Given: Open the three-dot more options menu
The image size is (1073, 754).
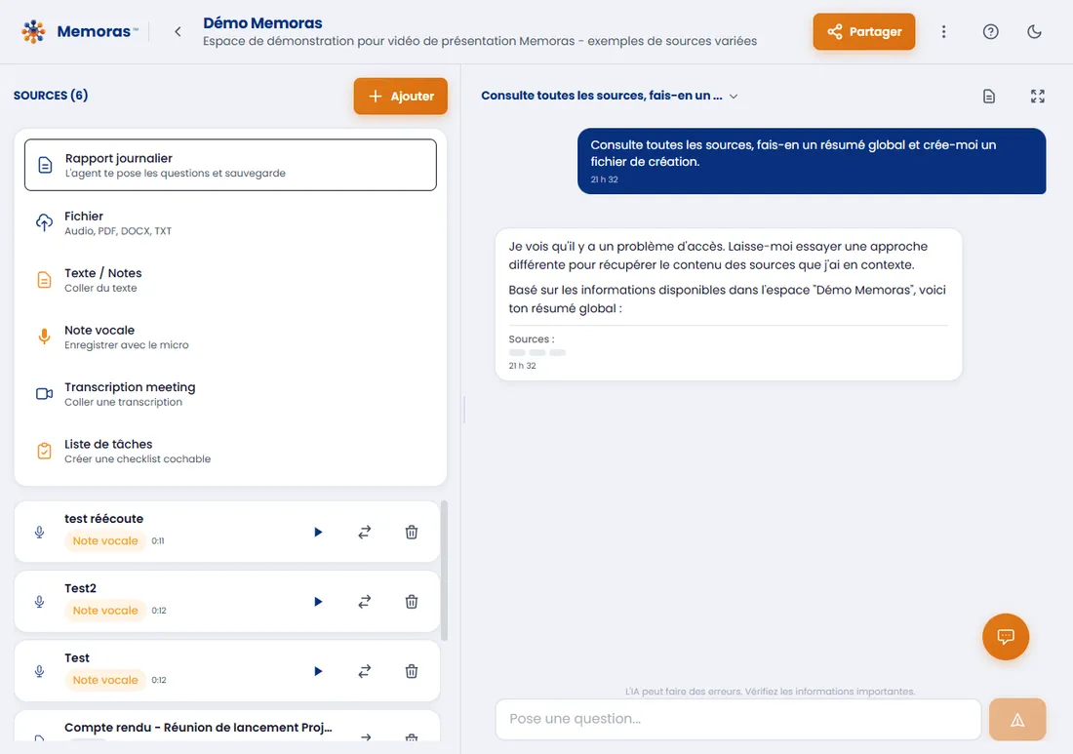Looking at the screenshot, I should pos(943,31).
